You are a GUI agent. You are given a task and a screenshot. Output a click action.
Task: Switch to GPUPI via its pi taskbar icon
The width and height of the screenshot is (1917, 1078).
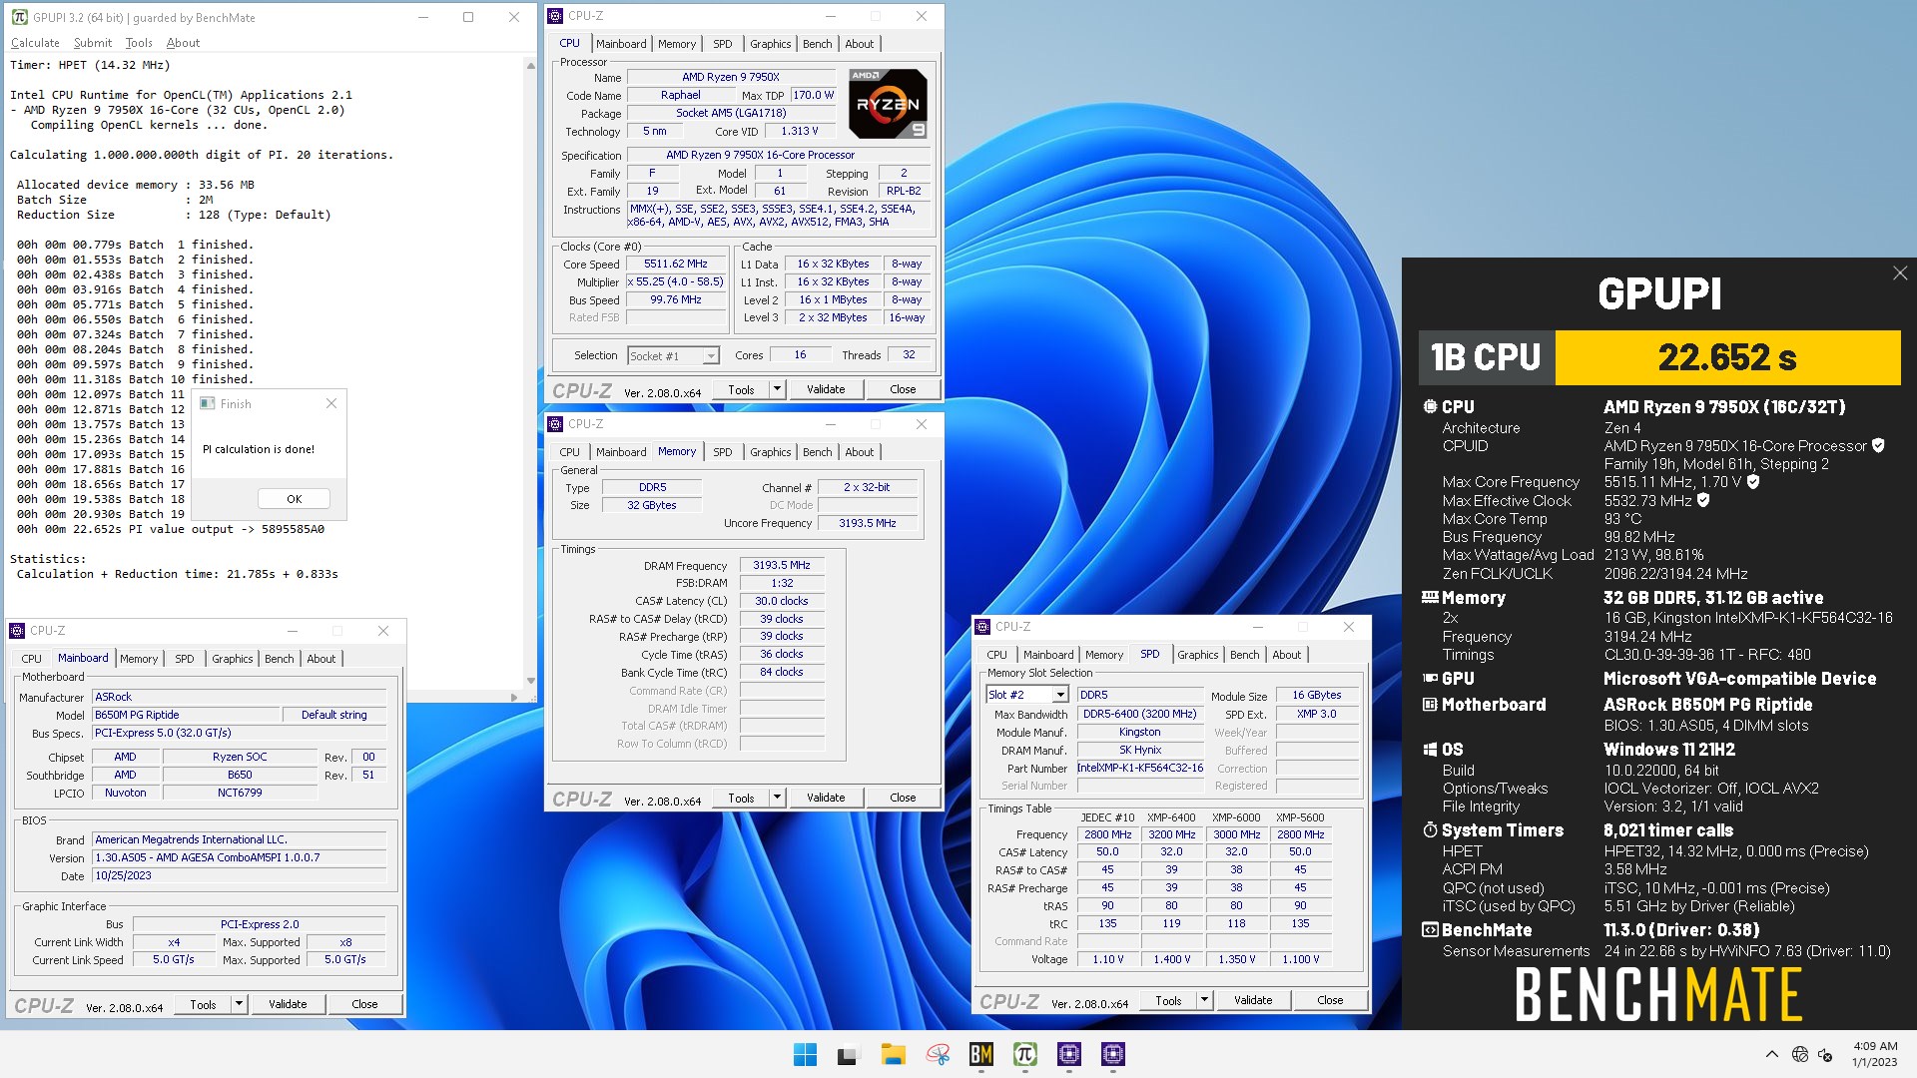coord(1025,1054)
